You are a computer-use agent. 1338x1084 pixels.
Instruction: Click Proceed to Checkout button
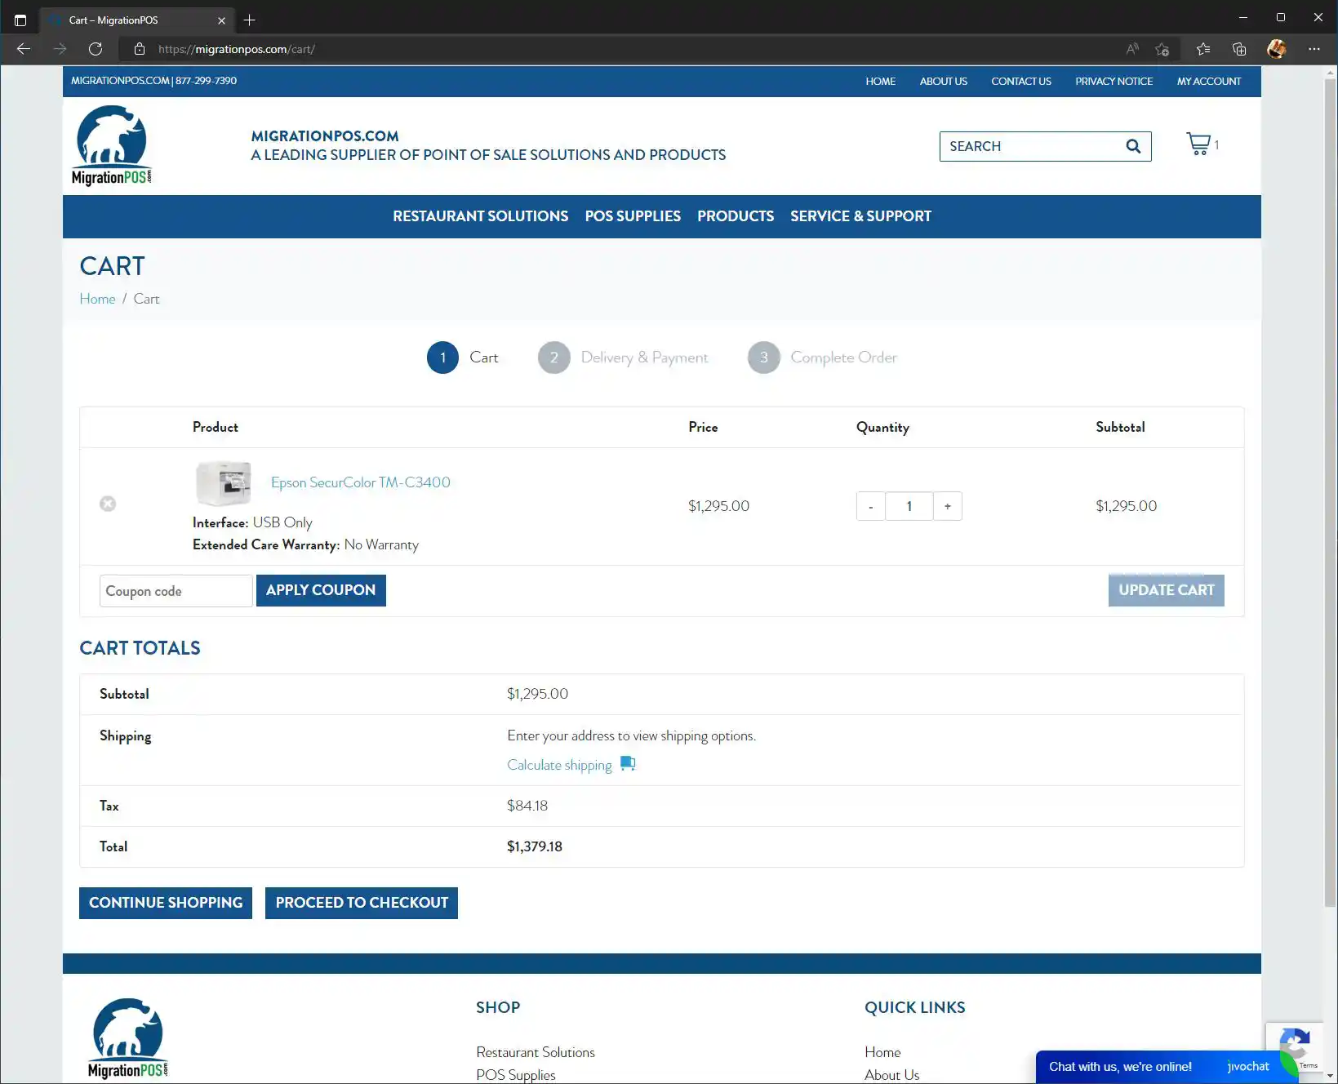point(362,903)
